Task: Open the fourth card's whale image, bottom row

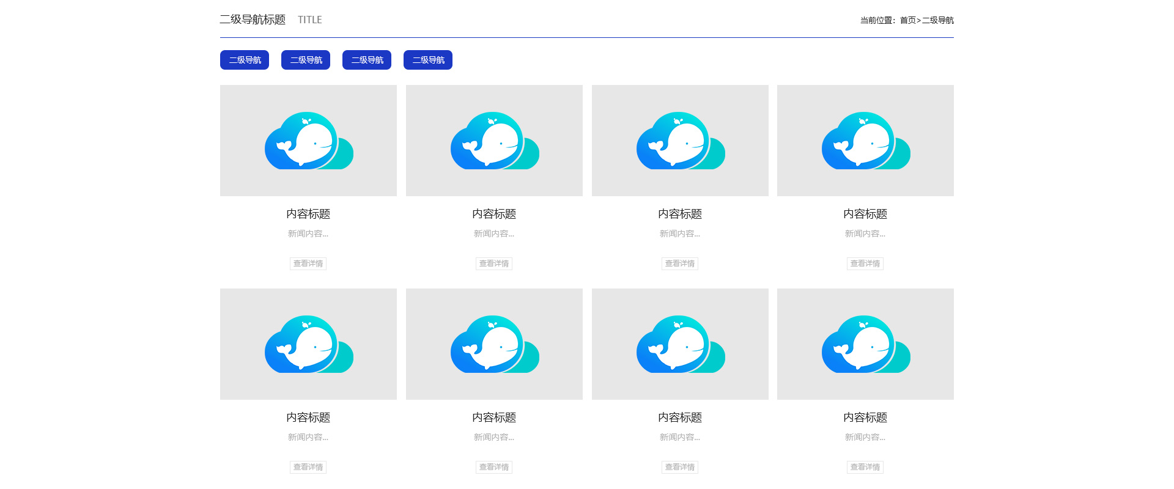Action: pyautogui.click(x=865, y=344)
